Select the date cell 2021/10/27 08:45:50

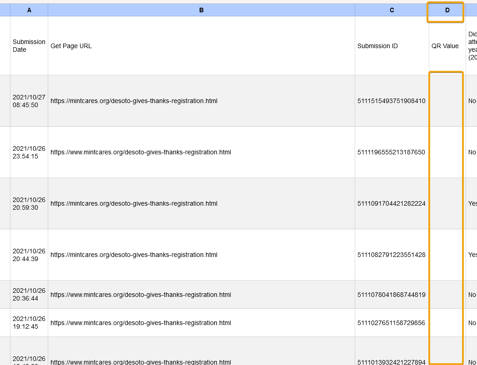(x=29, y=101)
